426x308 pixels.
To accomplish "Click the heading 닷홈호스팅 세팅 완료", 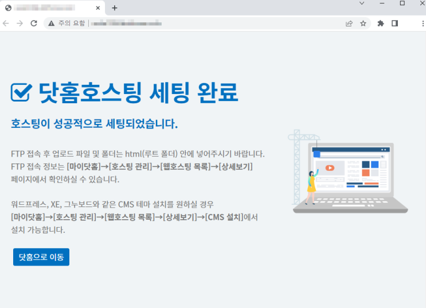I will pos(139,92).
